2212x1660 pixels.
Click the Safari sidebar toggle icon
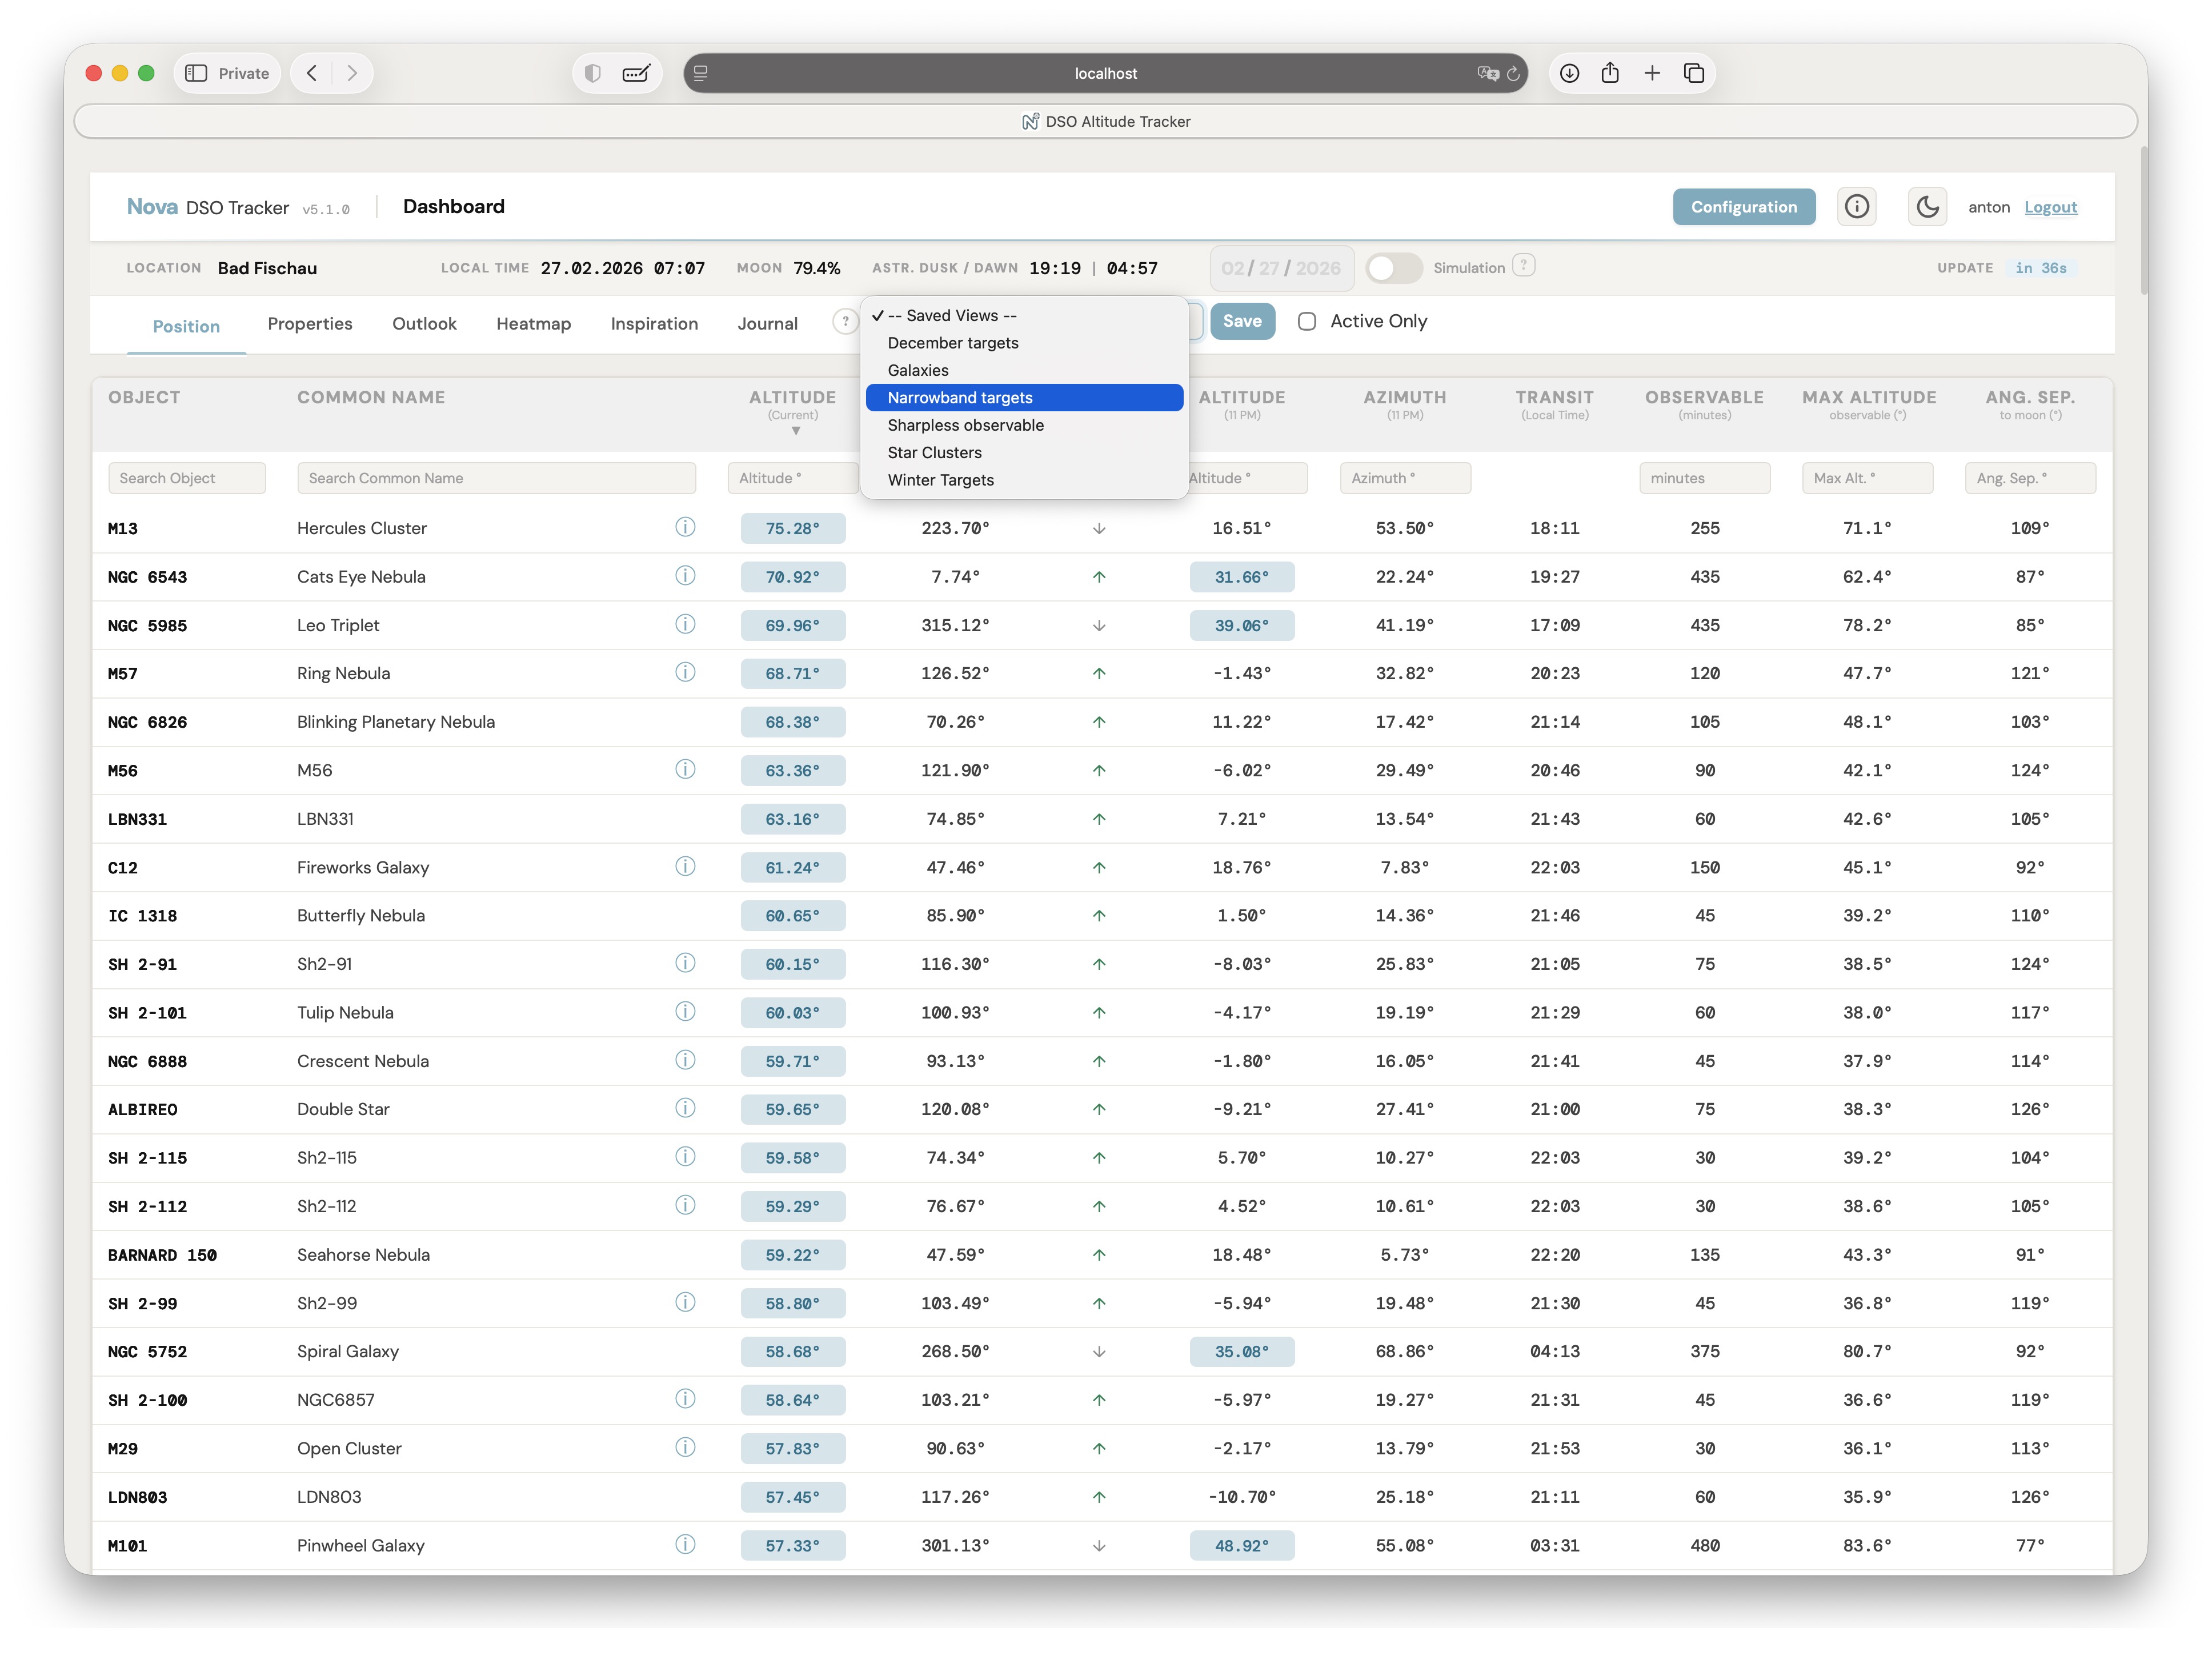coord(197,73)
